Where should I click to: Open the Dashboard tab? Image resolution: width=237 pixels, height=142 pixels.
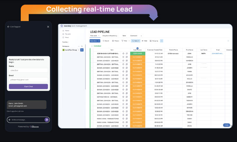tap(134, 36)
